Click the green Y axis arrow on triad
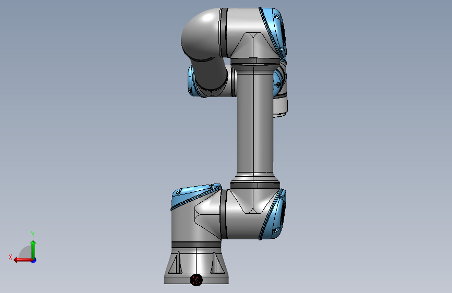Image resolution: width=452 pixels, height=293 pixels. (x=33, y=249)
